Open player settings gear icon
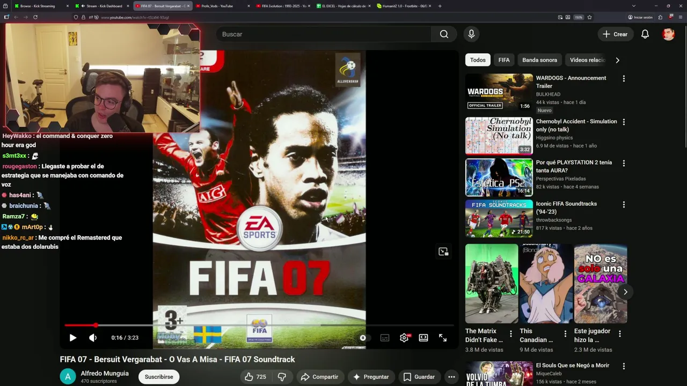 coord(404,338)
